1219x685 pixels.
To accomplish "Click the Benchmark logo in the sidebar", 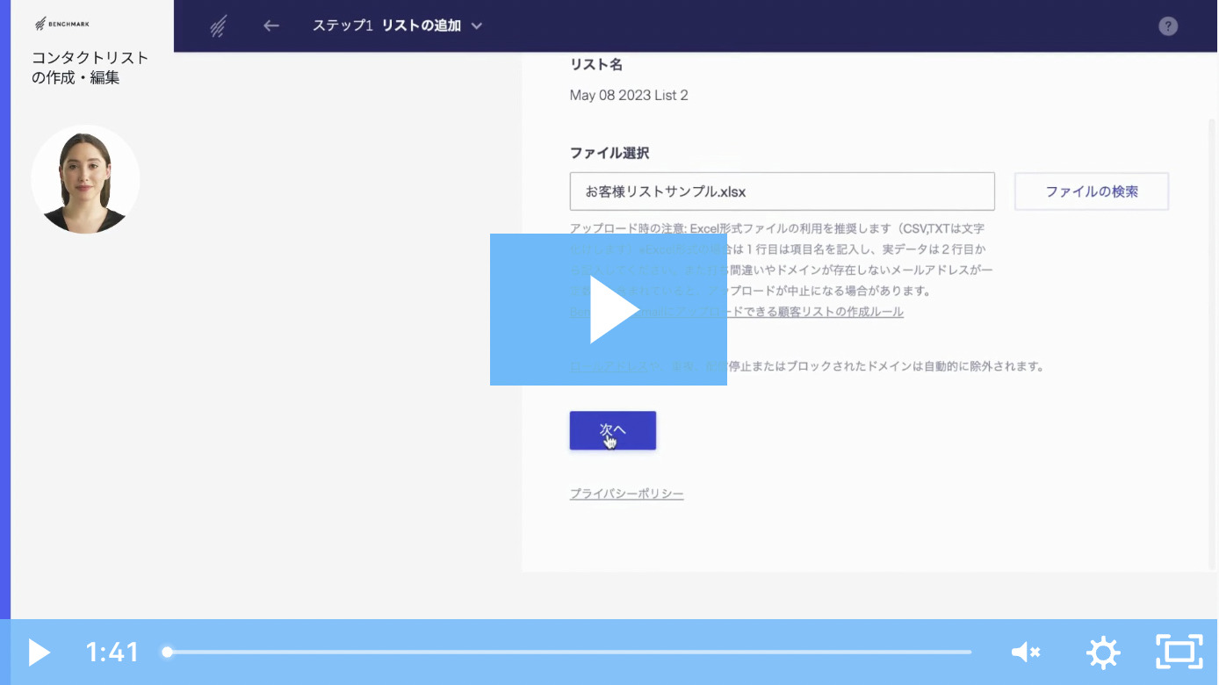I will (61, 24).
